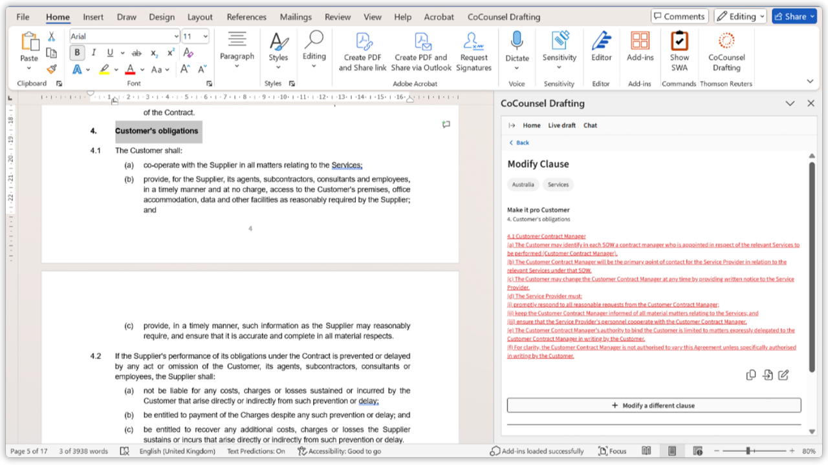
Task: Apply strikethrough formatting
Action: pos(136,53)
